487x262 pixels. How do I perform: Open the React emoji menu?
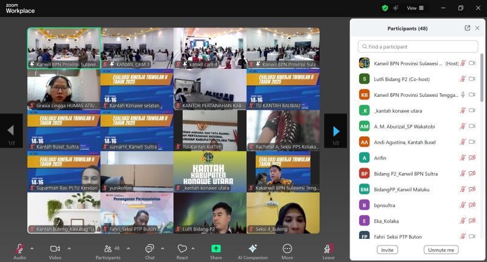click(182, 249)
